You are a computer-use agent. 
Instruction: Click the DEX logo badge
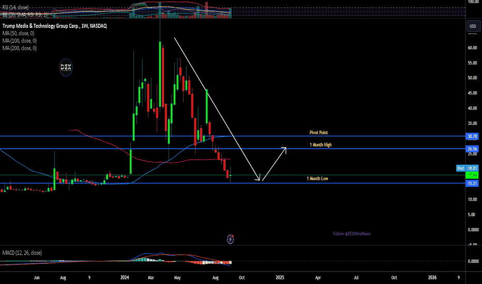pos(66,67)
